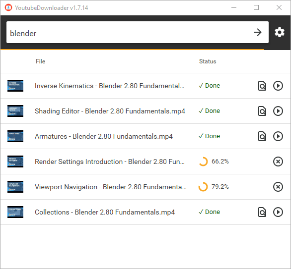Select 'Render Settings Introduction - Blender 2.80 Fun...' file name

110,161
